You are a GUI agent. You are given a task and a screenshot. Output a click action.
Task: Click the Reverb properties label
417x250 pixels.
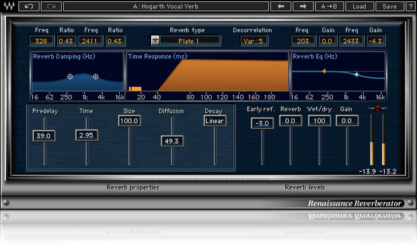pyautogui.click(x=133, y=187)
